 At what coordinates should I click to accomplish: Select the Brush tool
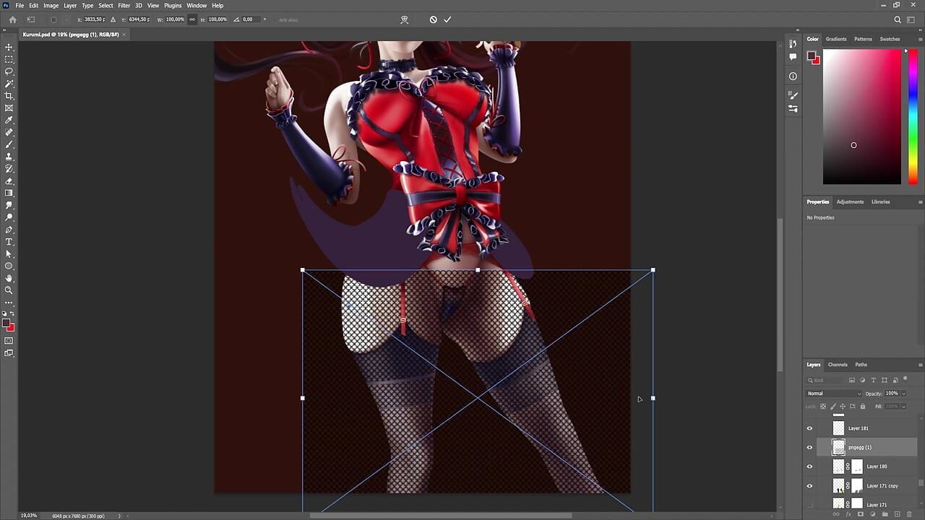(9, 144)
